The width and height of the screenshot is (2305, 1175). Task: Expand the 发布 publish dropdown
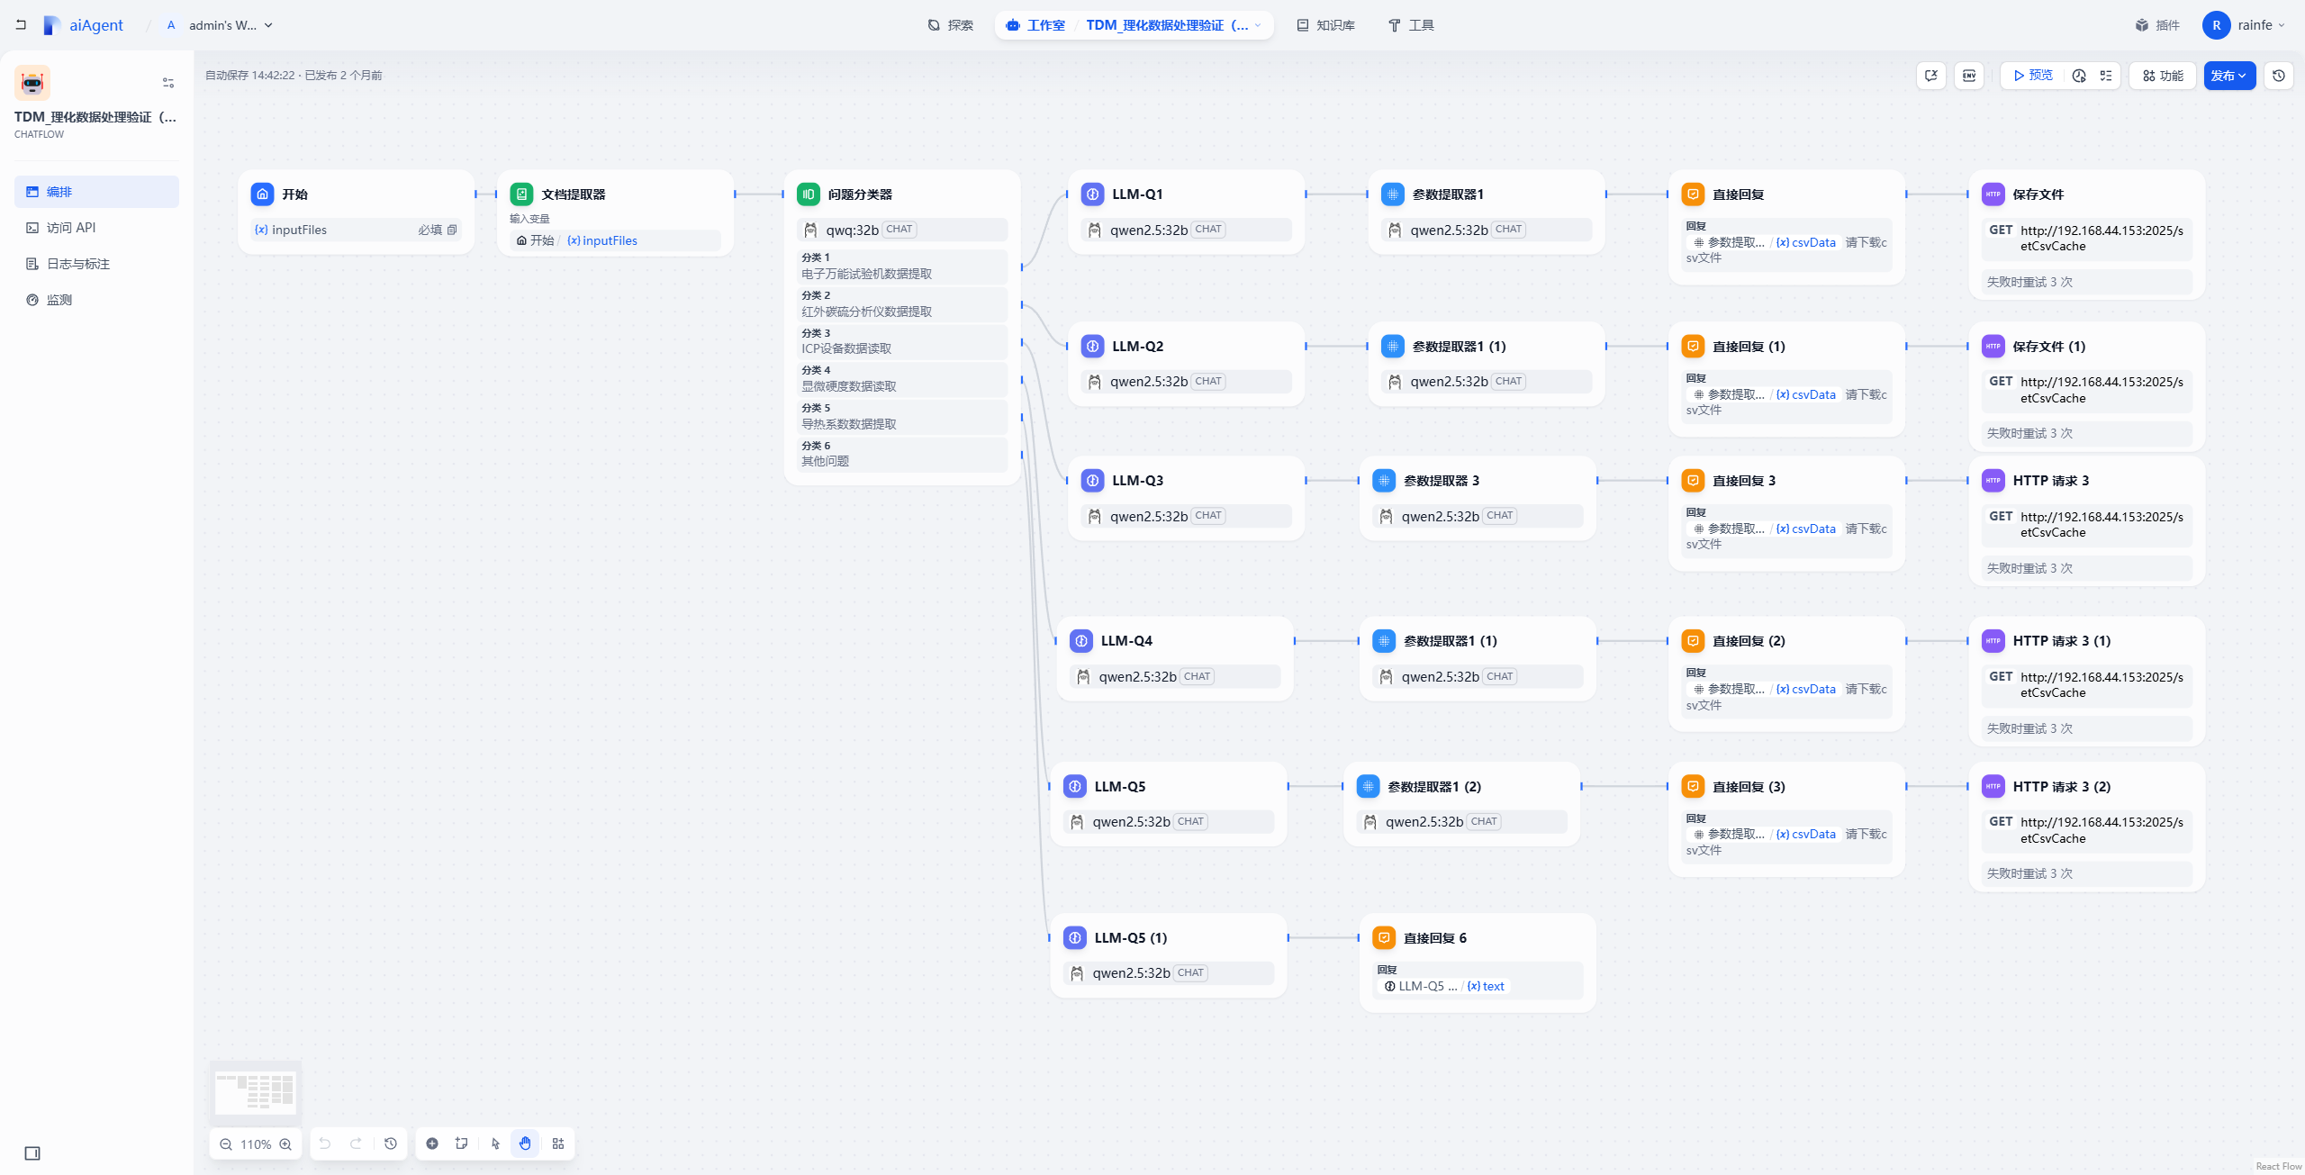pos(2228,76)
